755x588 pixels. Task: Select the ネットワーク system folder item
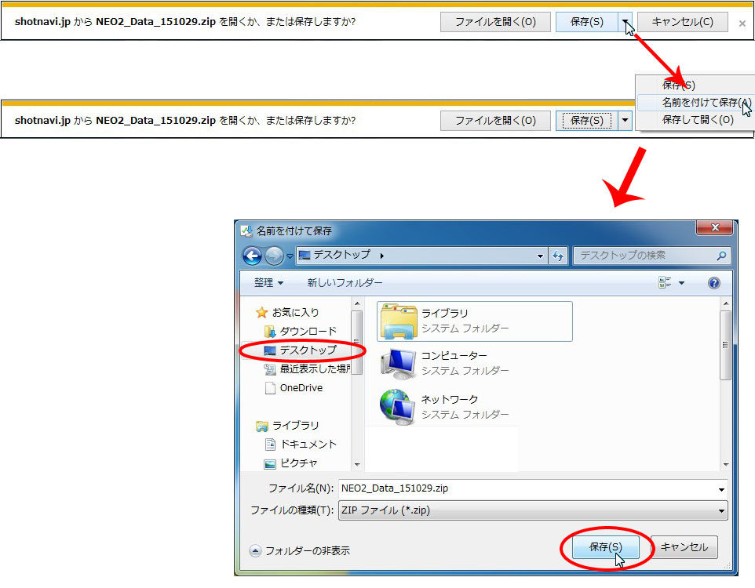pos(447,406)
